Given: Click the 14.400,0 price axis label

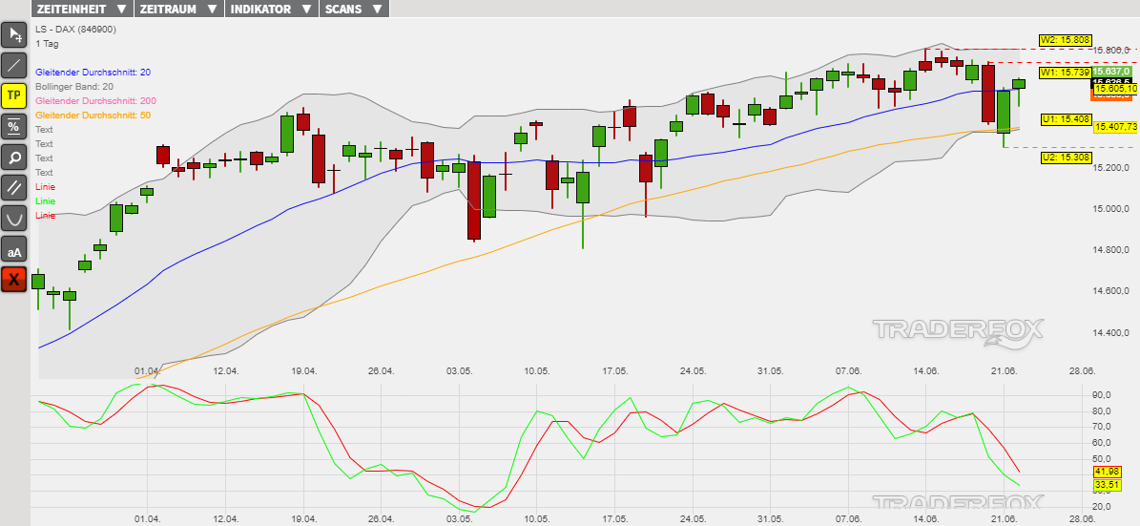Looking at the screenshot, I should pos(1112,333).
